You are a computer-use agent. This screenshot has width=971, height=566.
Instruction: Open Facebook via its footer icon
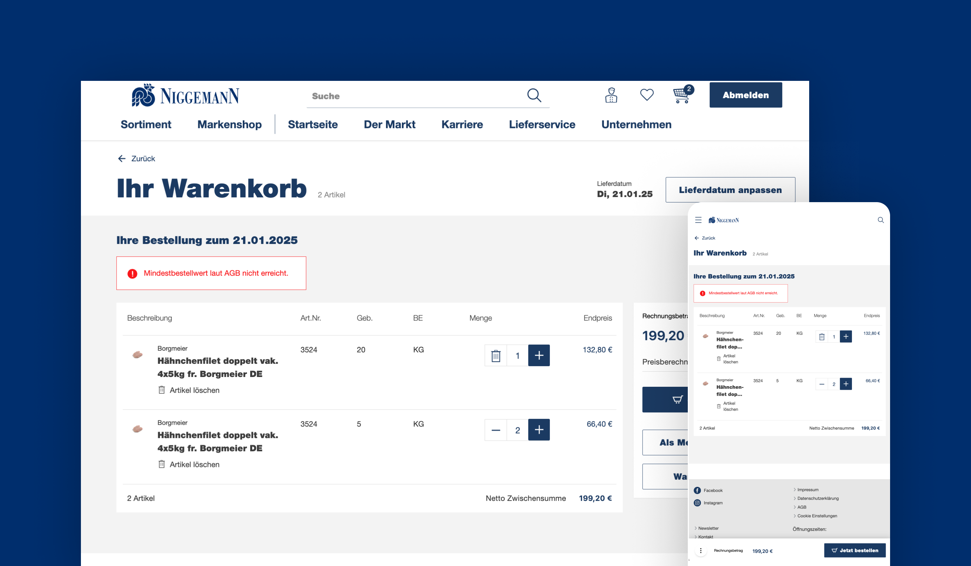click(x=698, y=490)
